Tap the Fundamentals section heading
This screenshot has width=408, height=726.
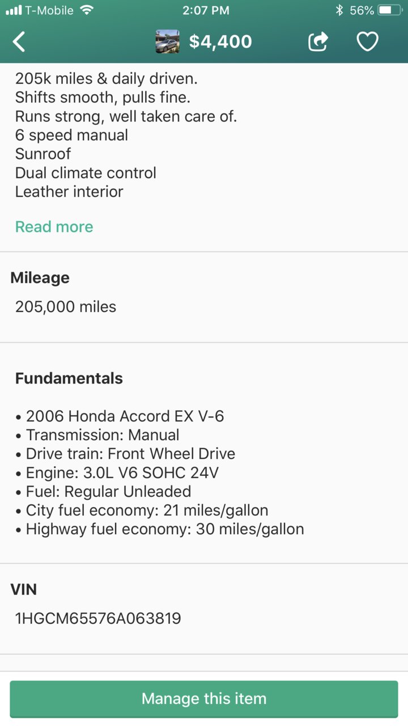(x=69, y=378)
